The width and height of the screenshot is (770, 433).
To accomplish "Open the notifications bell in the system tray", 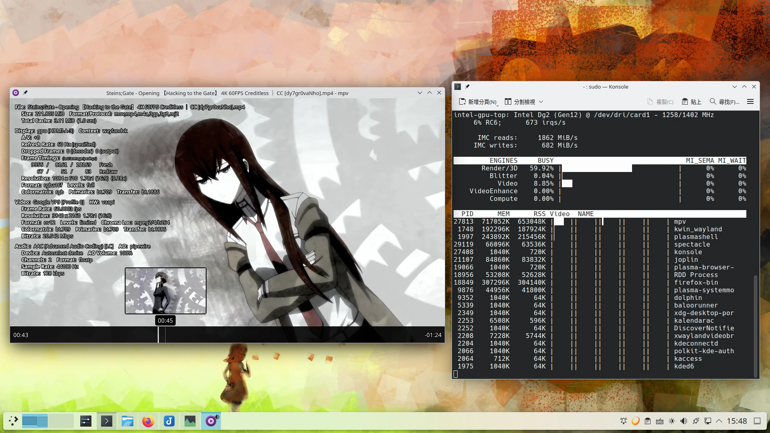I will click(624, 421).
